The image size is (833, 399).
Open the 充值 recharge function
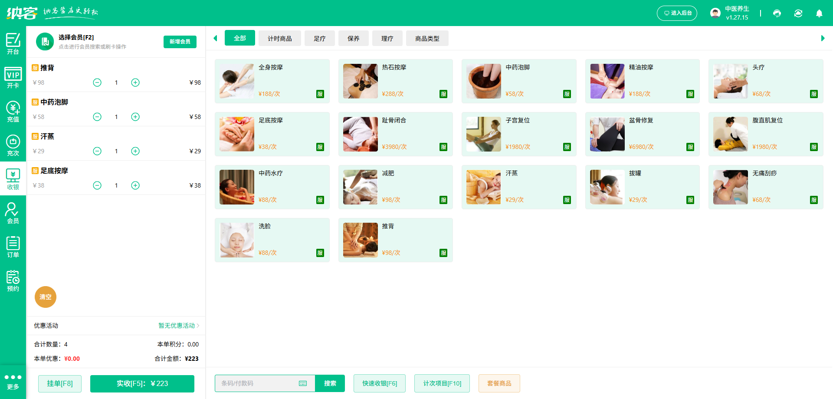13,111
